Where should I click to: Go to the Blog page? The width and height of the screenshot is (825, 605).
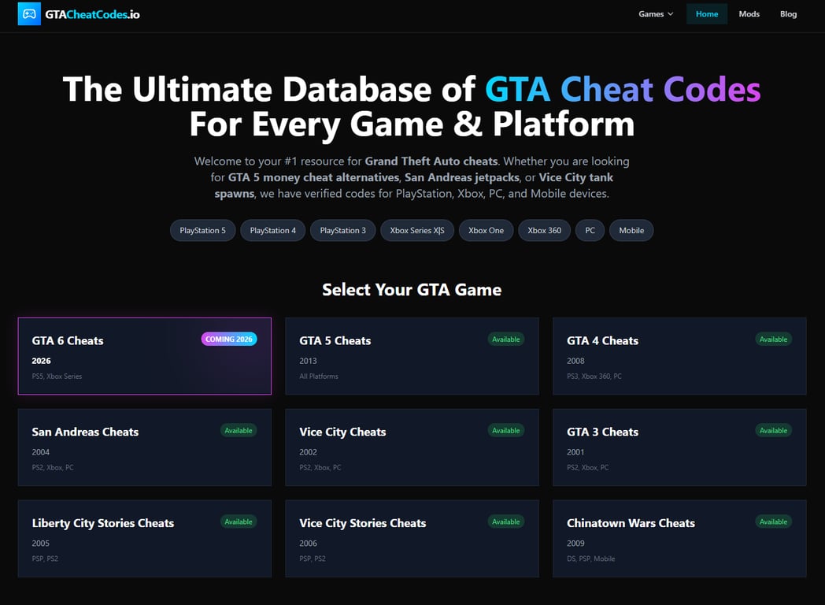click(788, 13)
